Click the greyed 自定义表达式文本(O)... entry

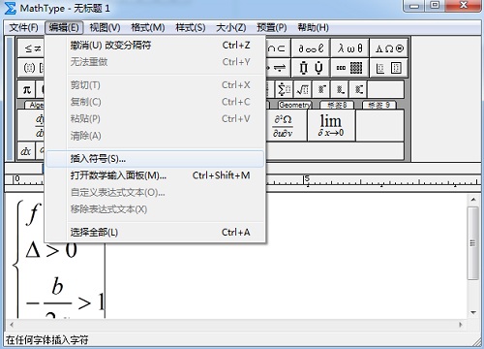tap(155, 193)
